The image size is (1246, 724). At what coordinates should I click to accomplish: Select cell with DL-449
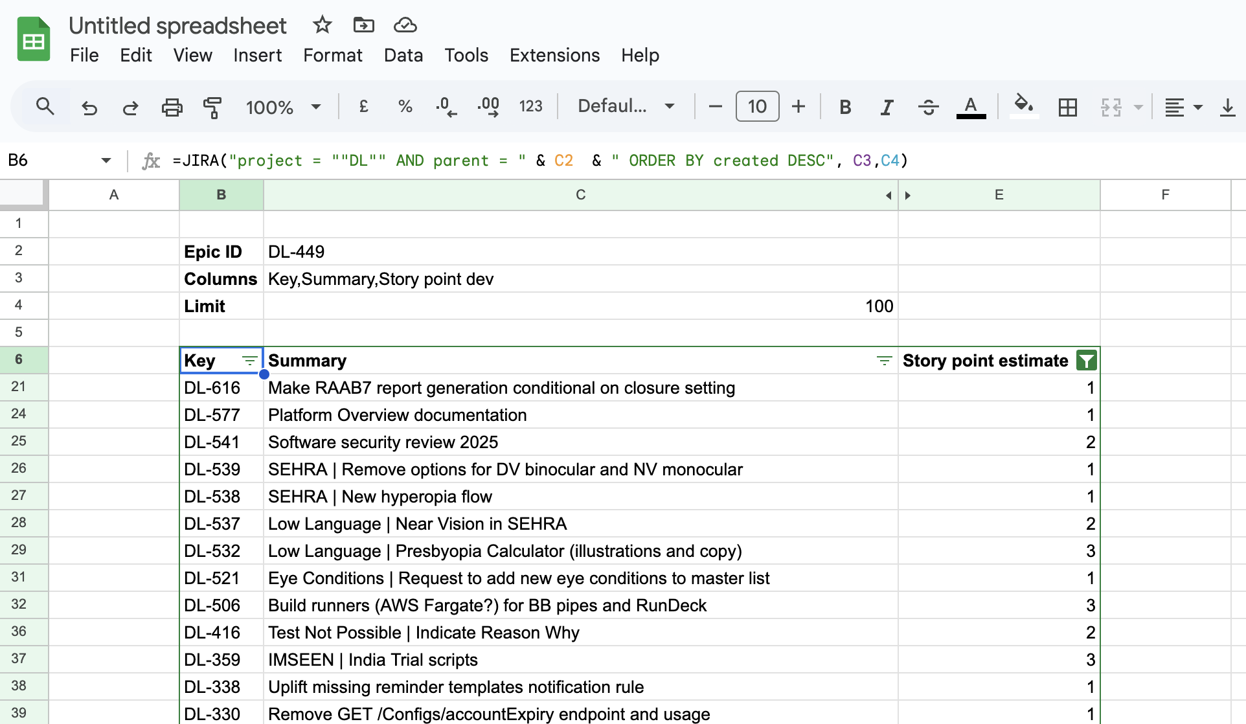coord(580,251)
